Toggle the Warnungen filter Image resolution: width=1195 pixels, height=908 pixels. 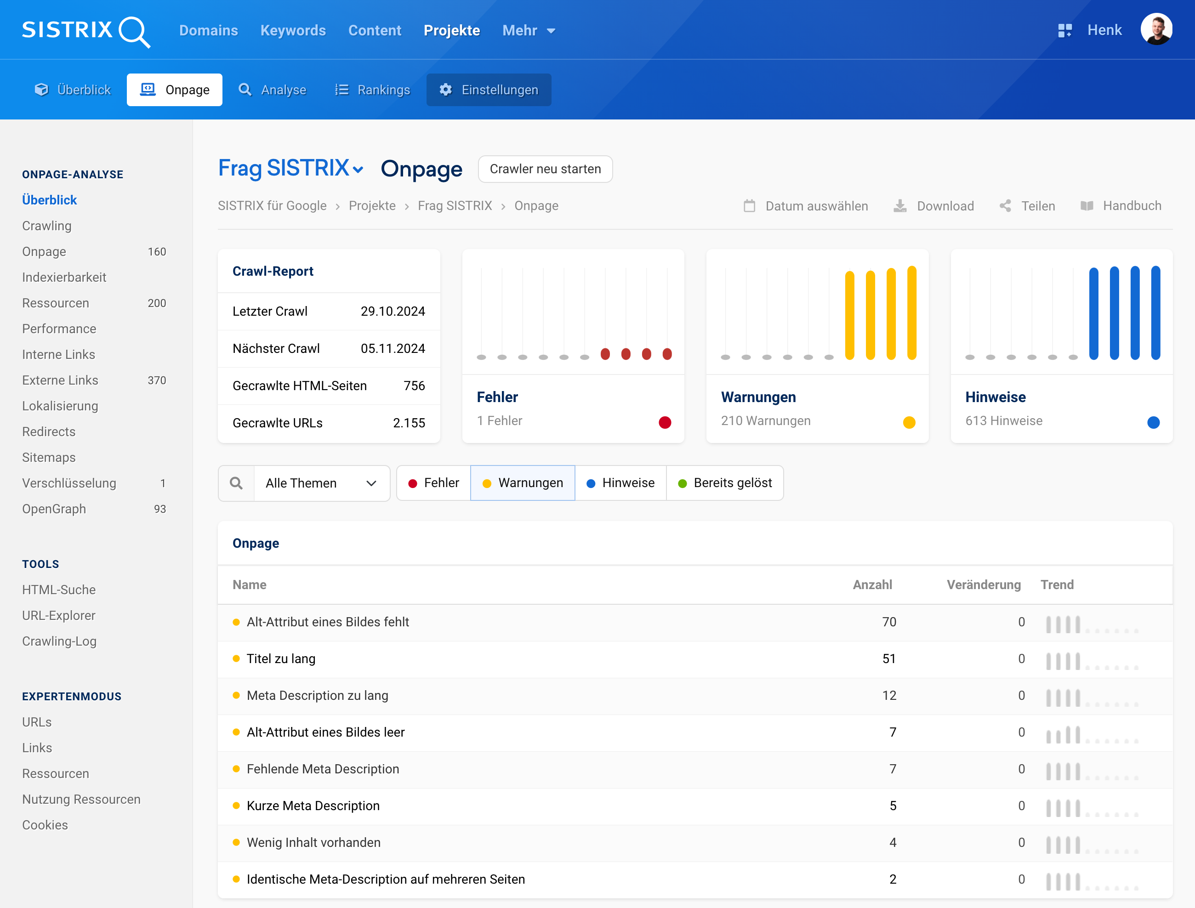coord(523,483)
